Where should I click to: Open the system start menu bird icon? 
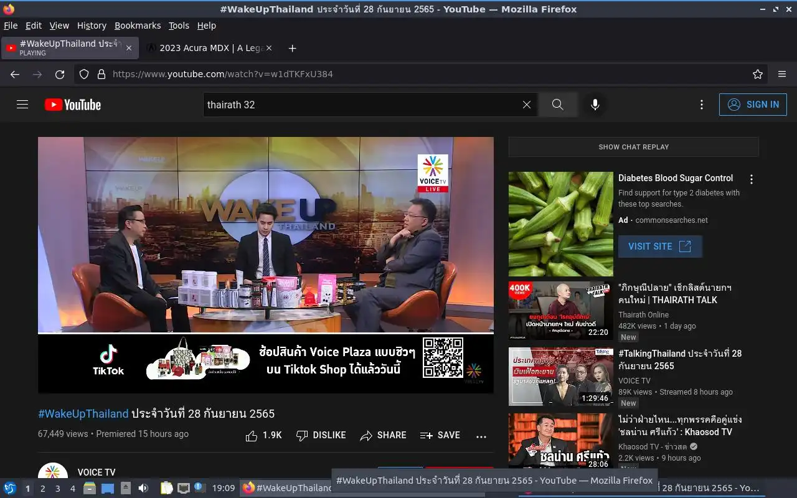[10, 488]
